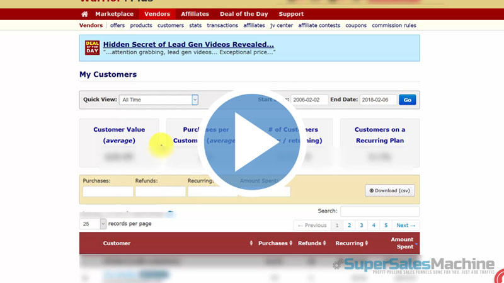Sort by Recurring column arrow icon
The width and height of the screenshot is (504, 283).
click(367, 243)
